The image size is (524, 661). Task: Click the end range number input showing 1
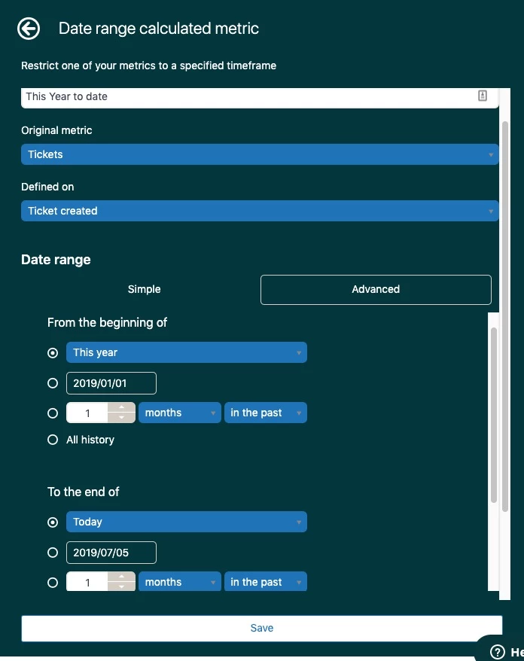point(87,582)
